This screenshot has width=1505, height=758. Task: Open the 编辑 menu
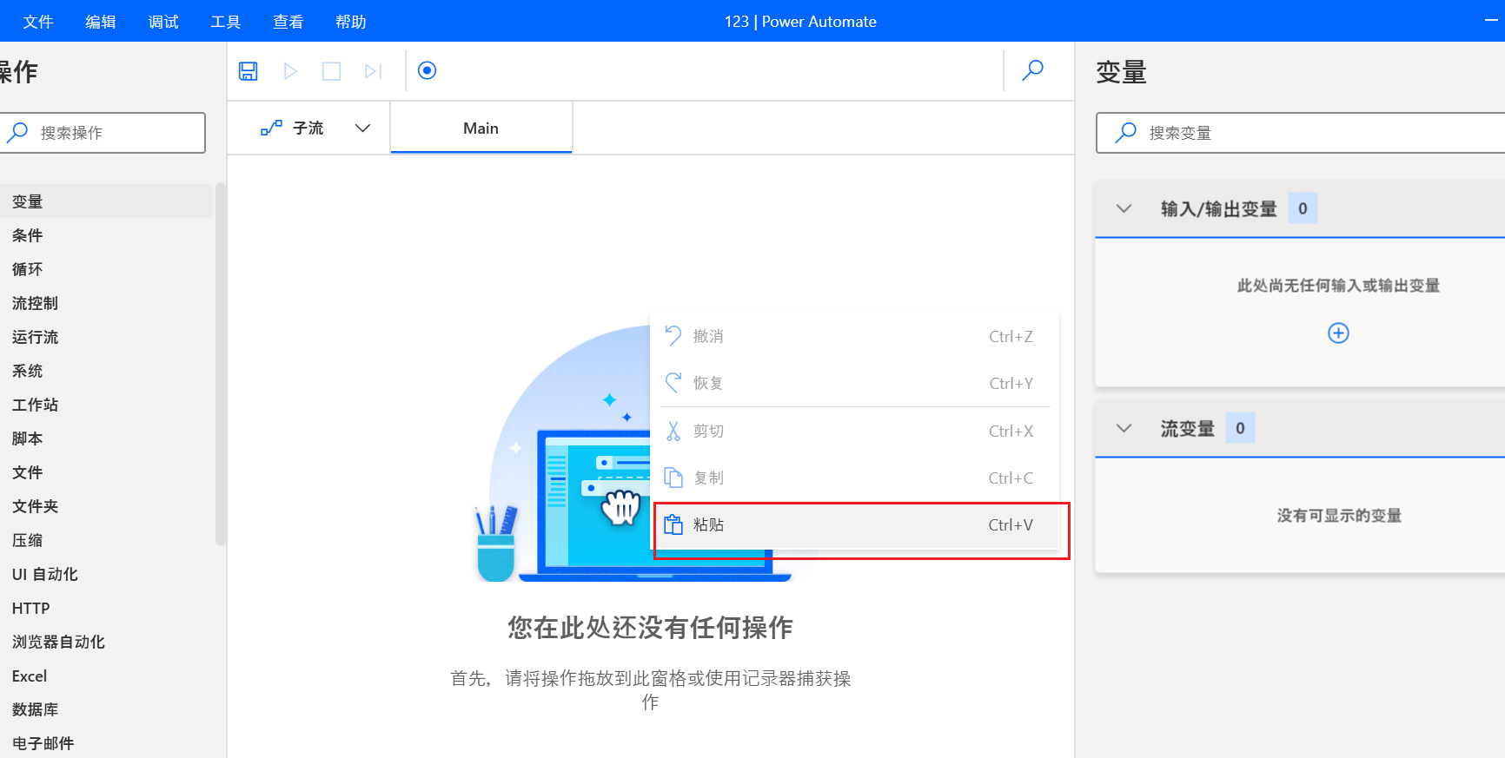pyautogui.click(x=101, y=22)
